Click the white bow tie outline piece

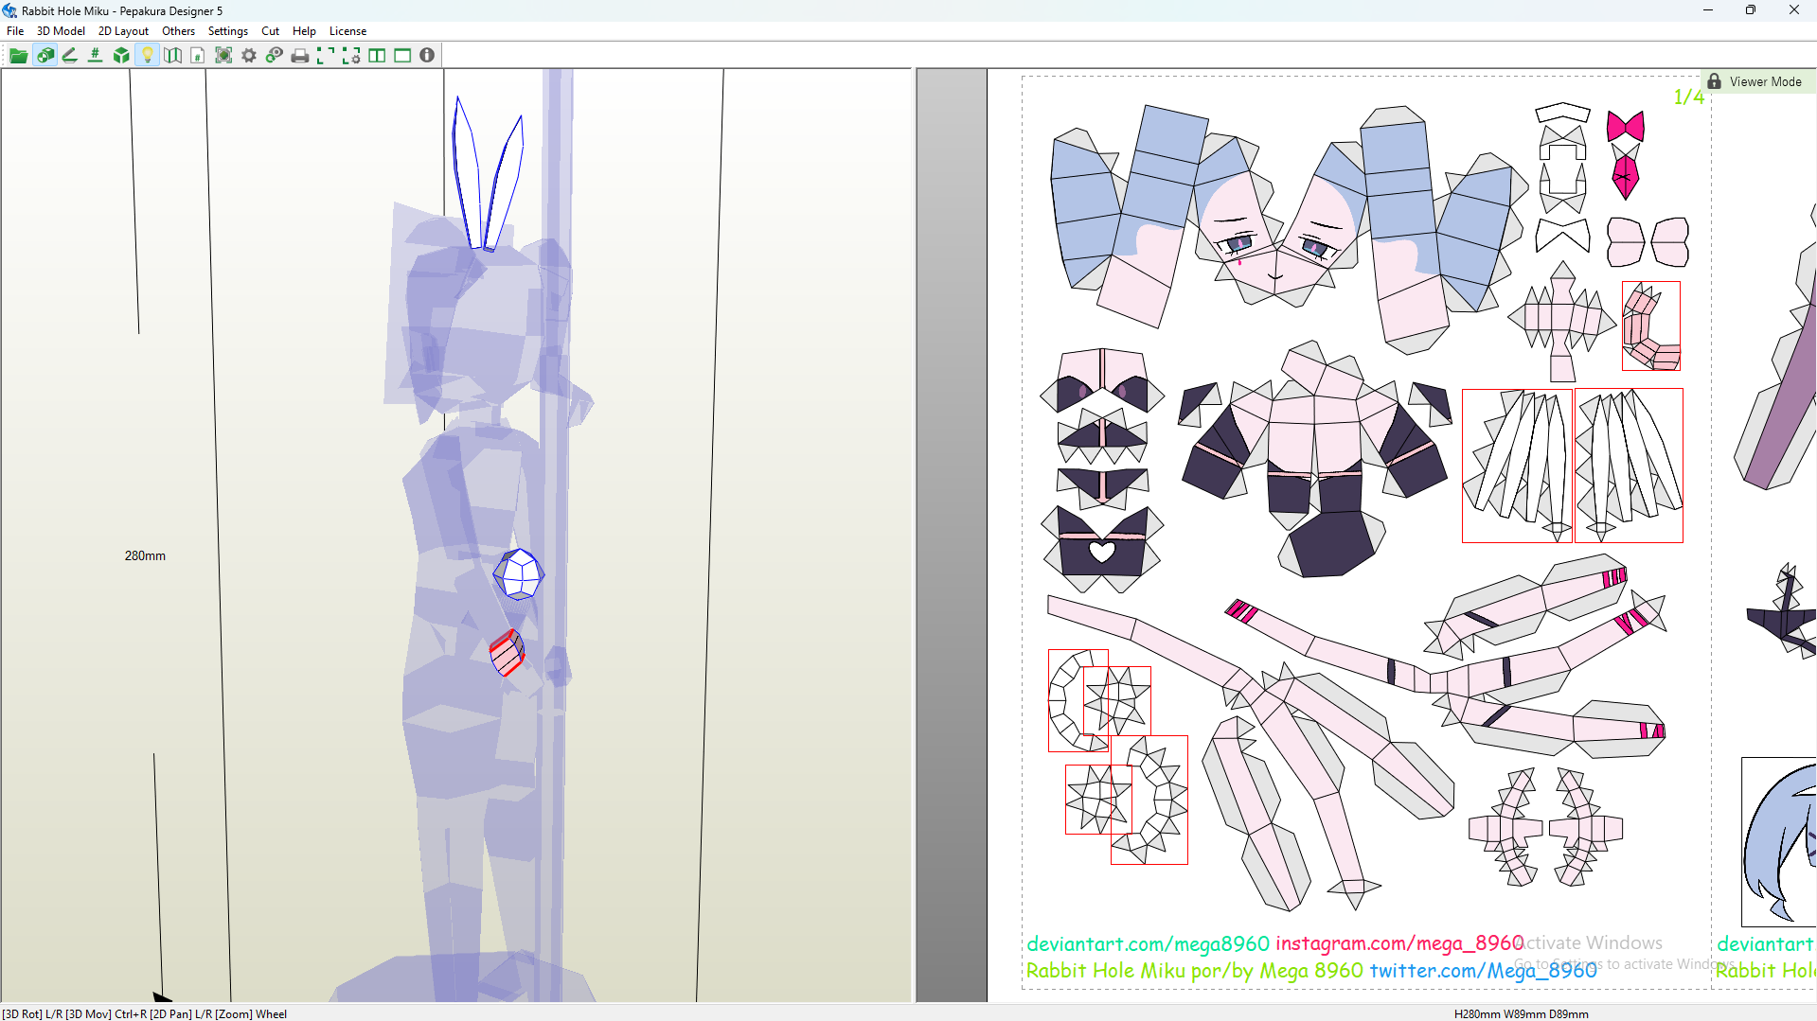[x=1562, y=236]
